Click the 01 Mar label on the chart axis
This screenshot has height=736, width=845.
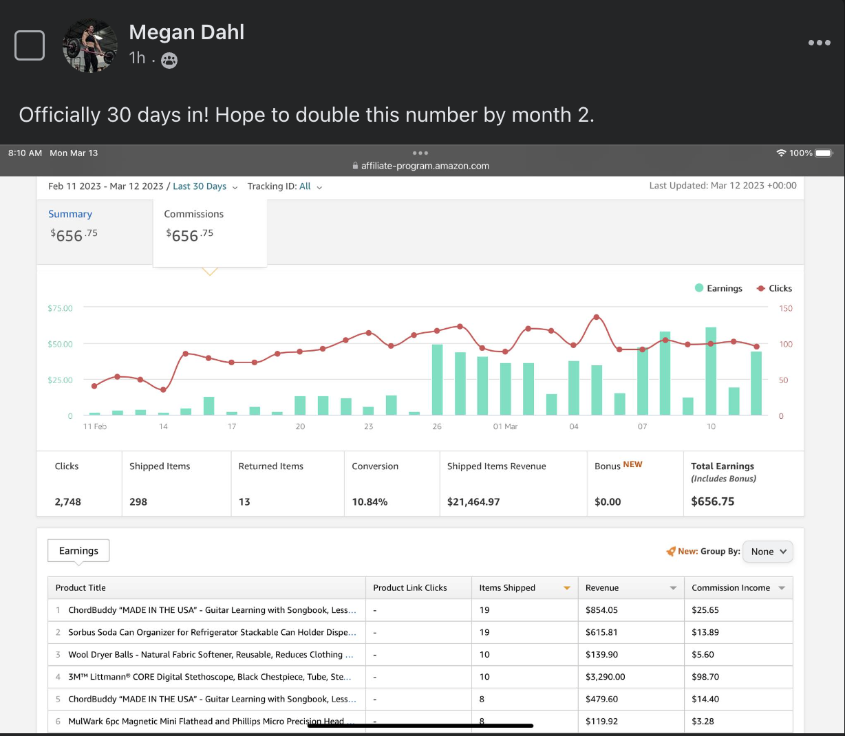pos(505,426)
